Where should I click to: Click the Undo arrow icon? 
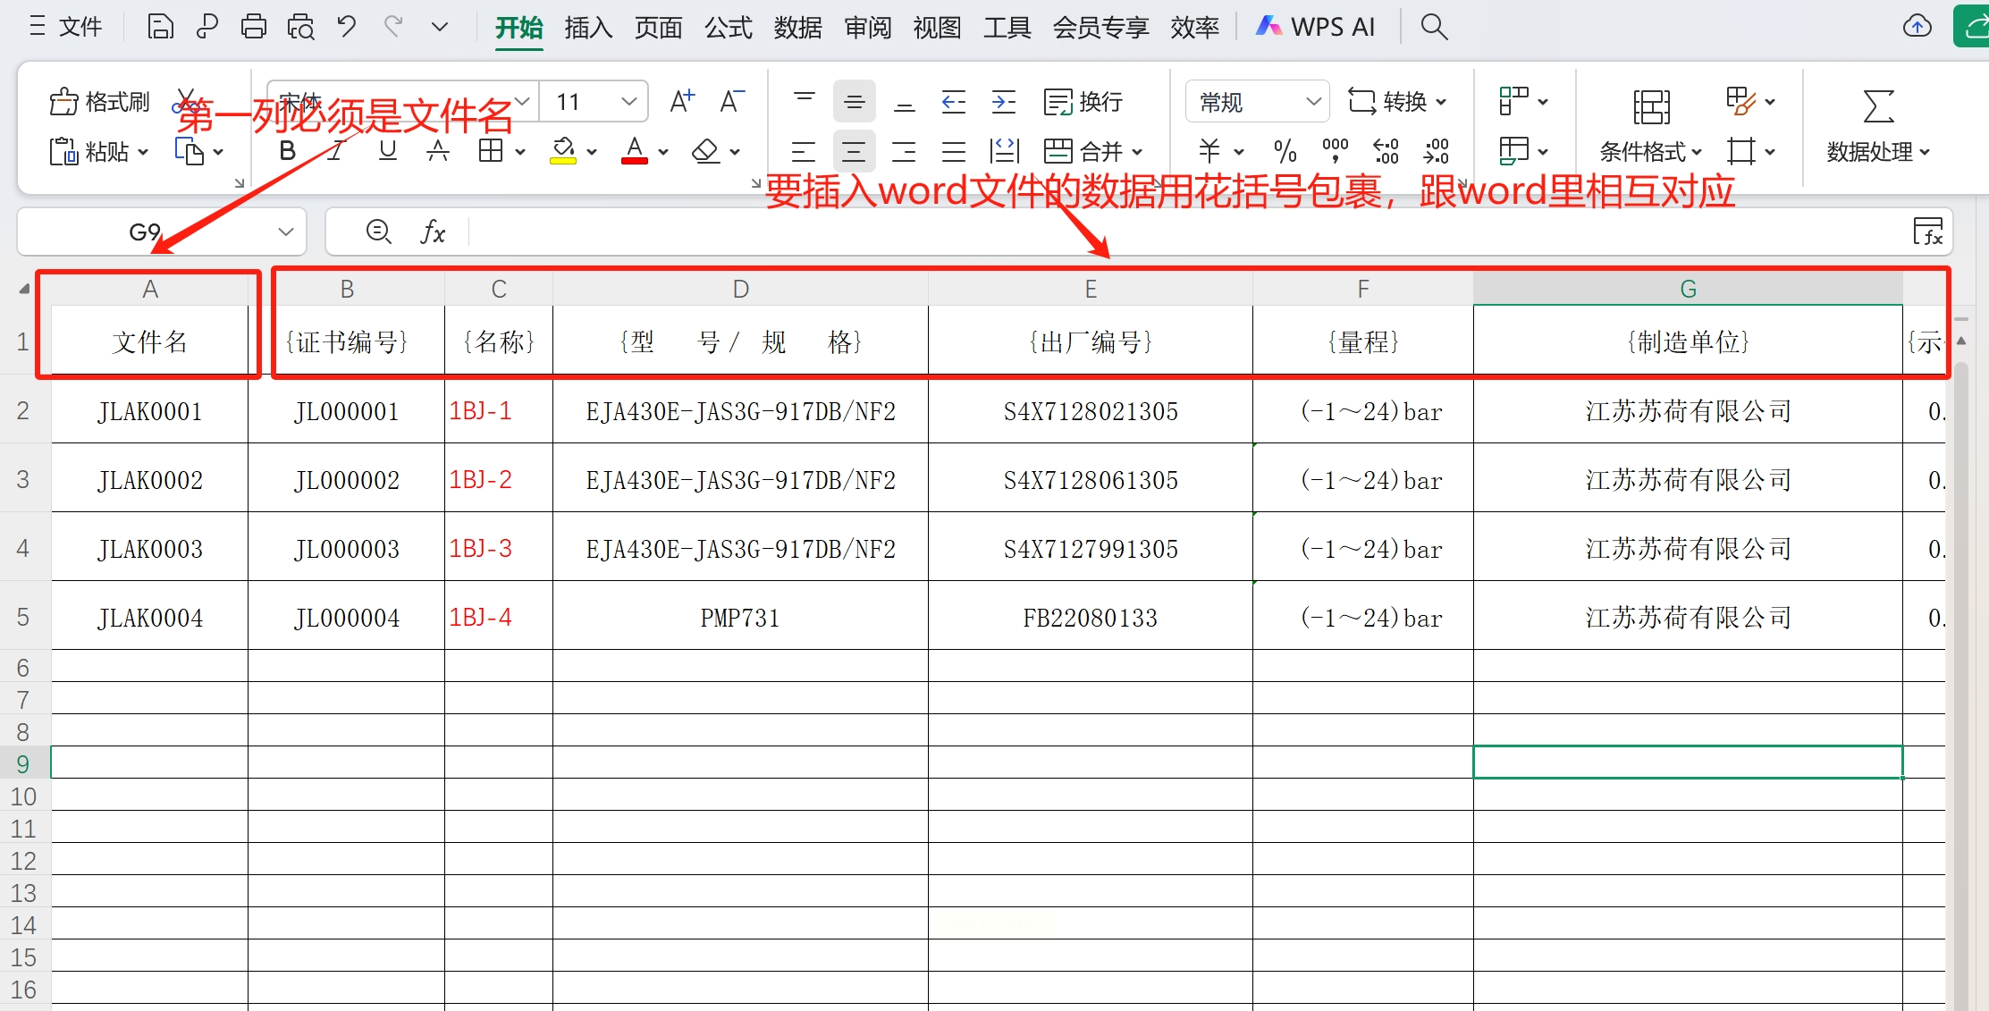[347, 27]
